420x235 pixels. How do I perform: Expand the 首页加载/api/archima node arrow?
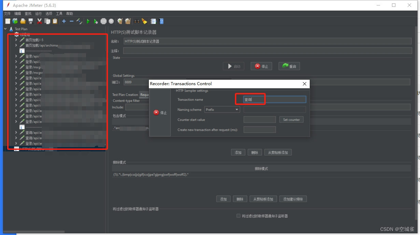click(16, 45)
